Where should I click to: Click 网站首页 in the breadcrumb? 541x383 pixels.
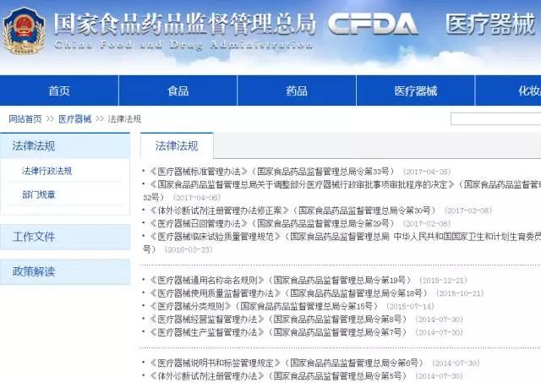(25, 119)
